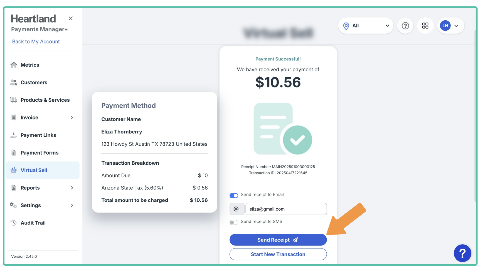Enable the Send receipt to SMS toggle
This screenshot has width=483, height=273.
pyautogui.click(x=234, y=222)
